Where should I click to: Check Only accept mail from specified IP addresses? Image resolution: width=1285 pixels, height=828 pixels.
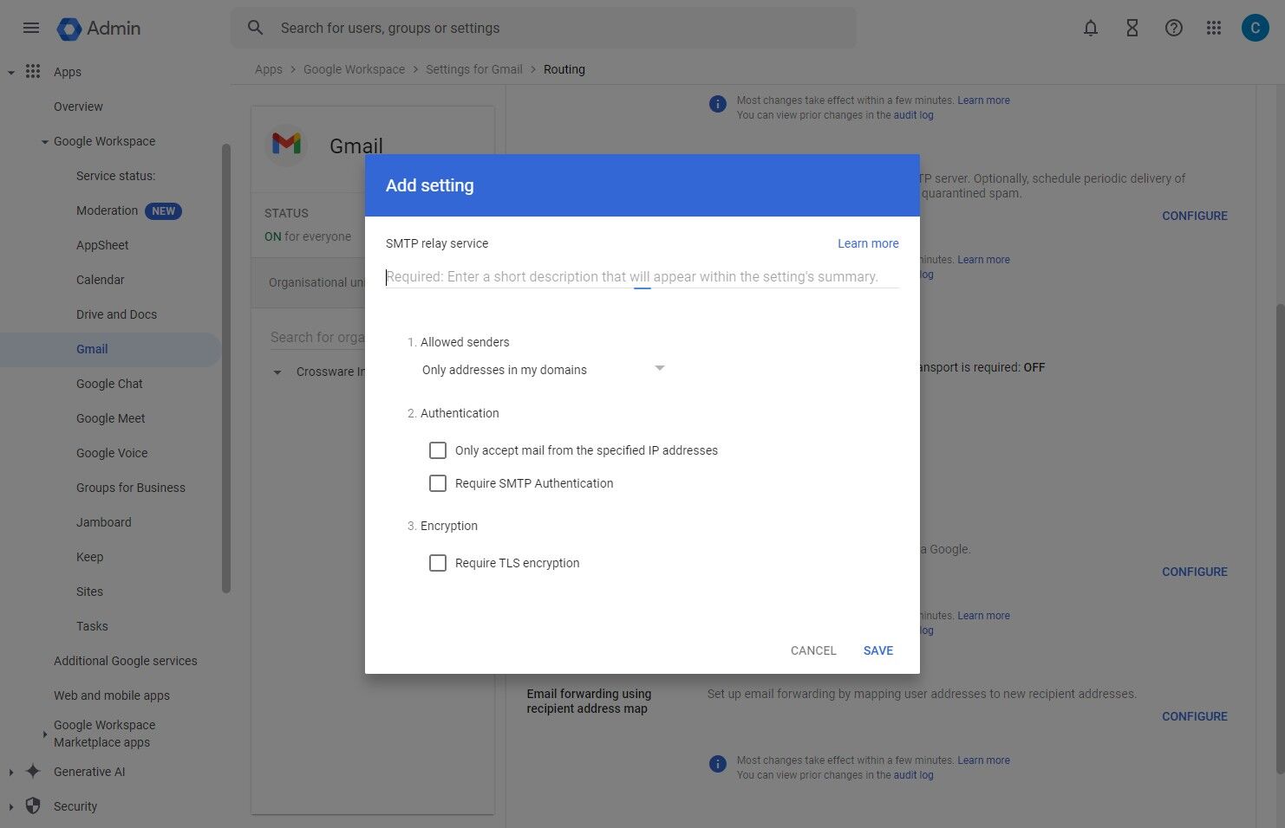[x=438, y=450]
